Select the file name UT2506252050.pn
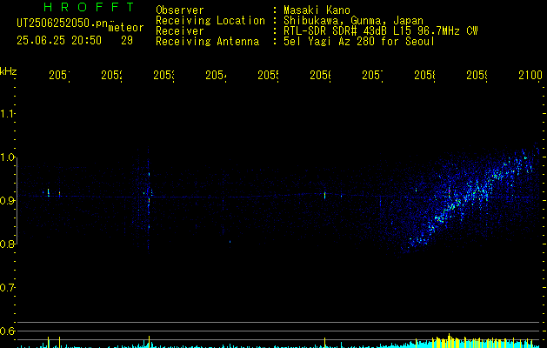 click(x=63, y=23)
